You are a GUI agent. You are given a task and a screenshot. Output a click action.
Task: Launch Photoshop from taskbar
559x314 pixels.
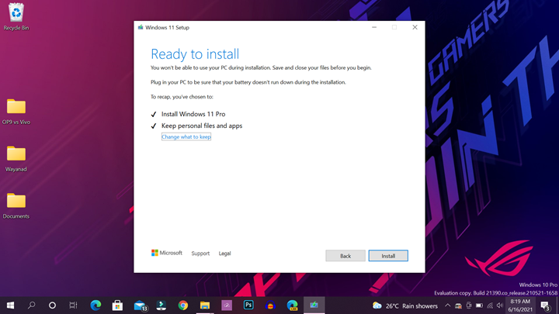[x=248, y=305]
